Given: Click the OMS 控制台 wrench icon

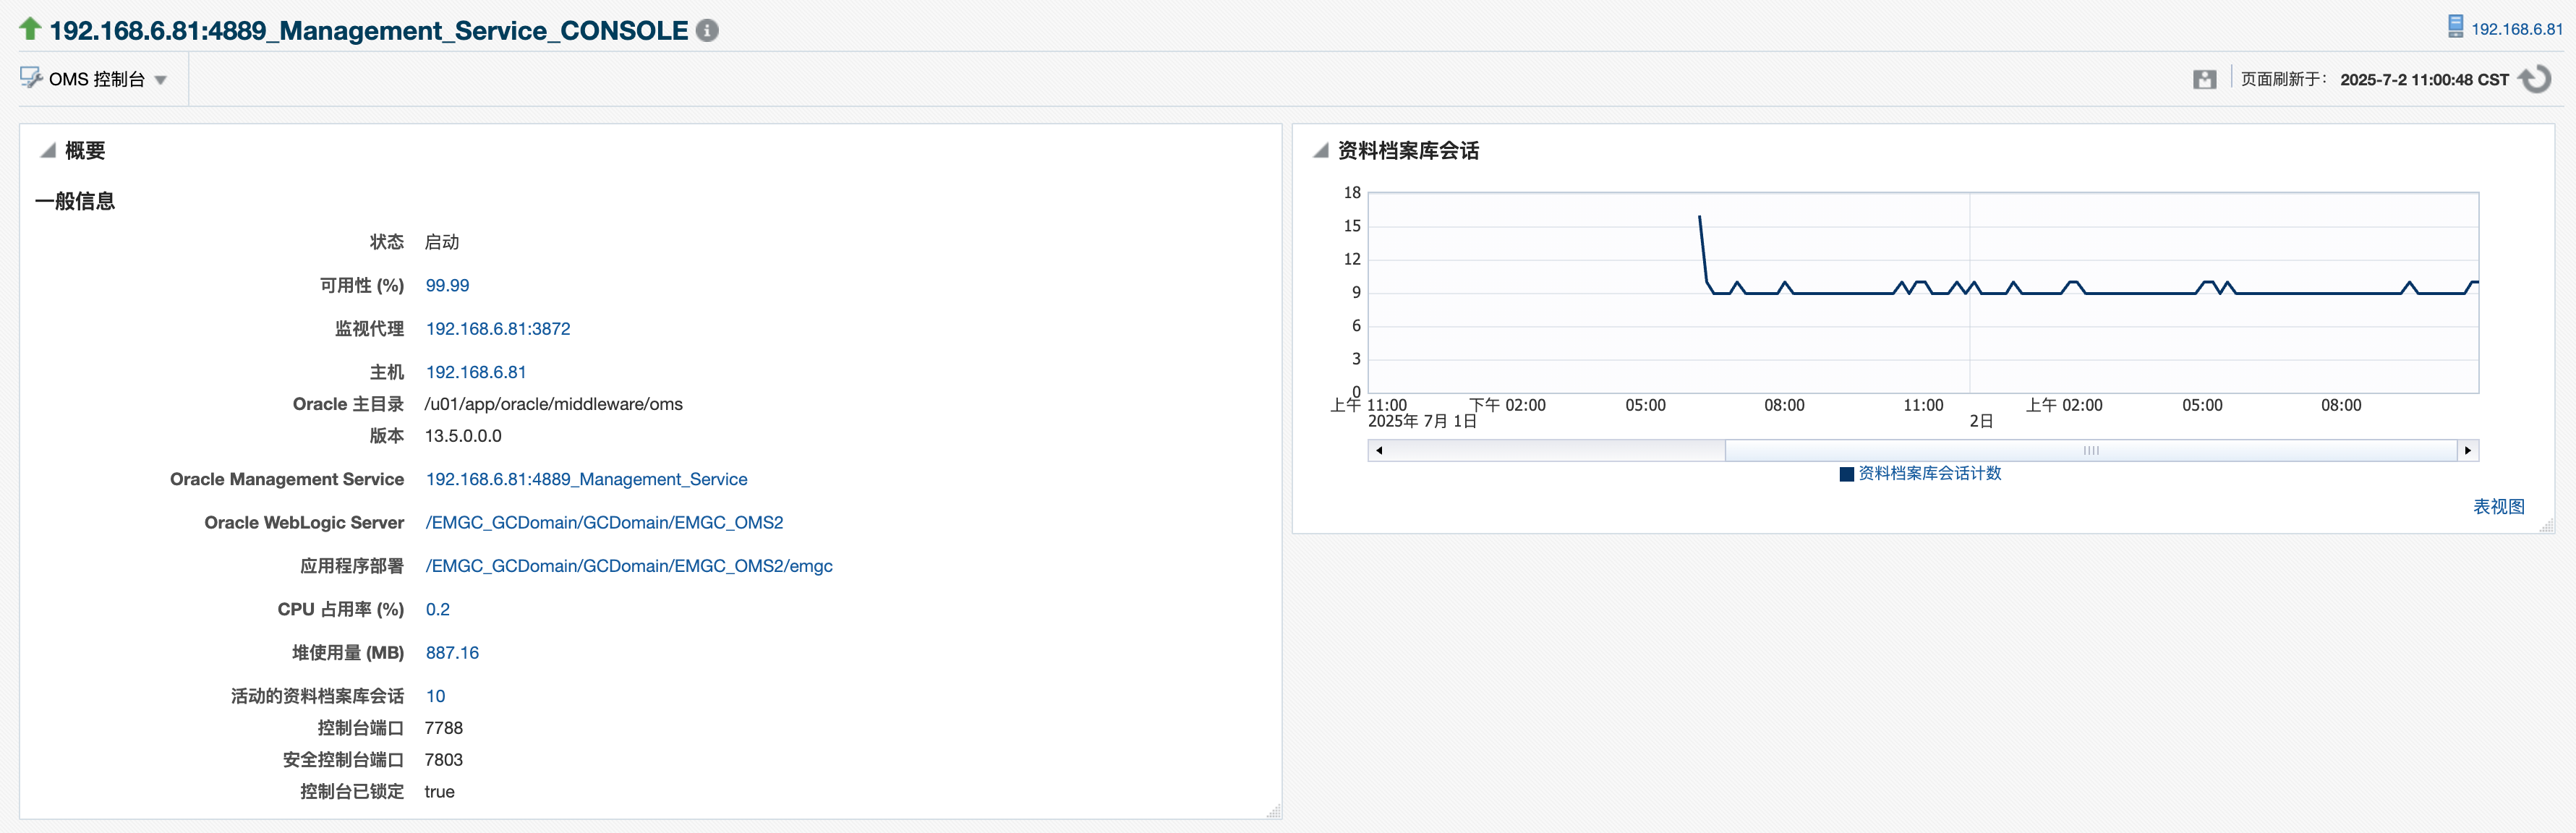Looking at the screenshot, I should (x=30, y=78).
